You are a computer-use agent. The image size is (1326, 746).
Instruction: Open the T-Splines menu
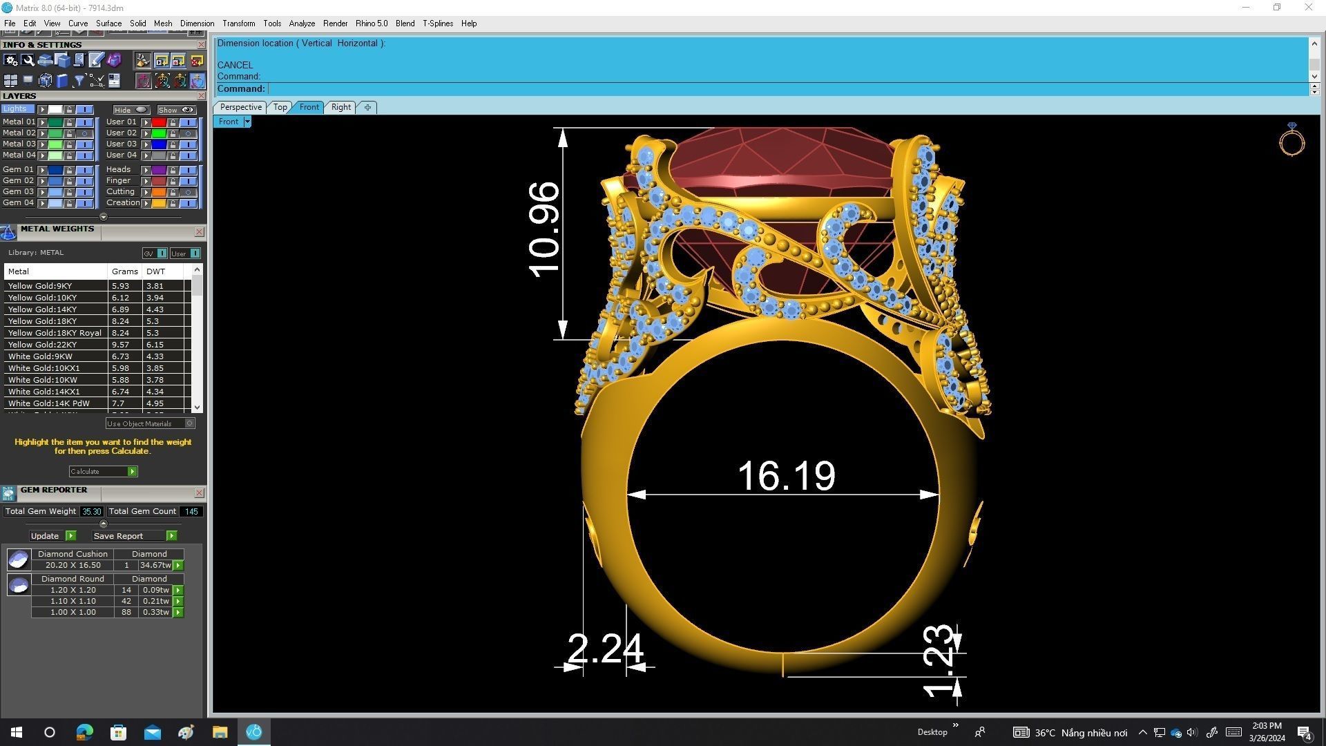click(438, 23)
